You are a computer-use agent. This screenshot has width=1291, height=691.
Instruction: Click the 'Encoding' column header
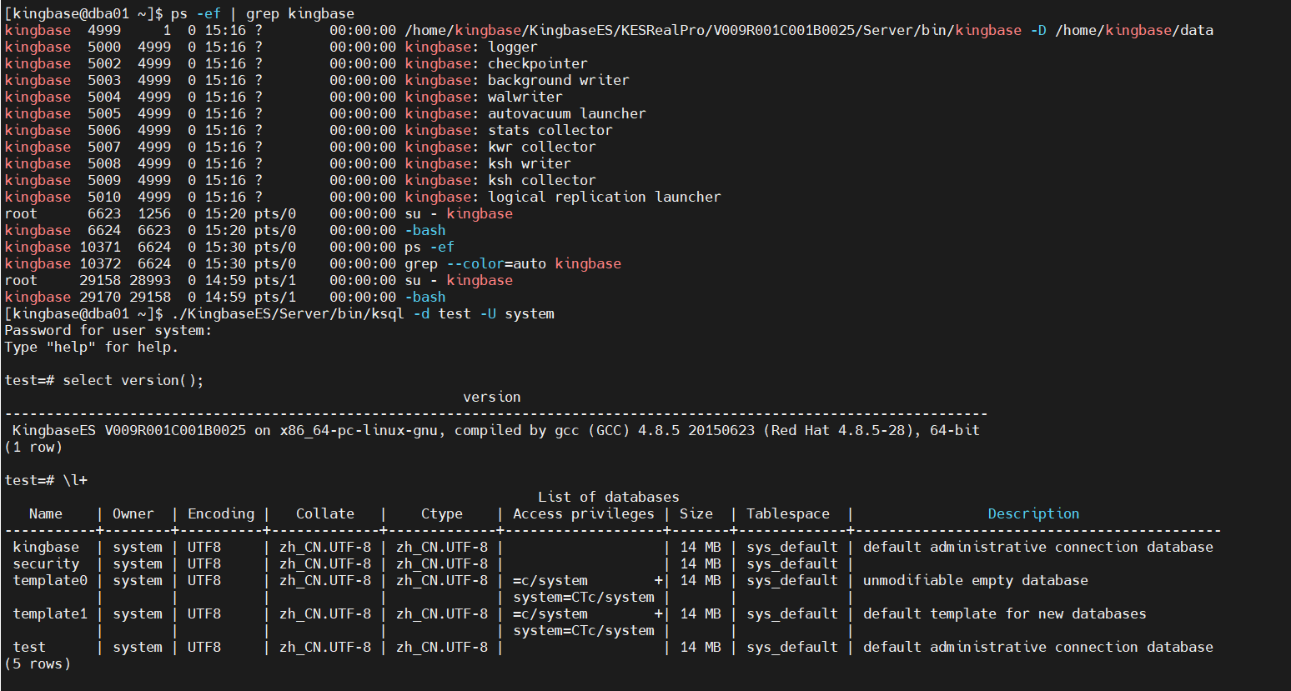click(221, 513)
